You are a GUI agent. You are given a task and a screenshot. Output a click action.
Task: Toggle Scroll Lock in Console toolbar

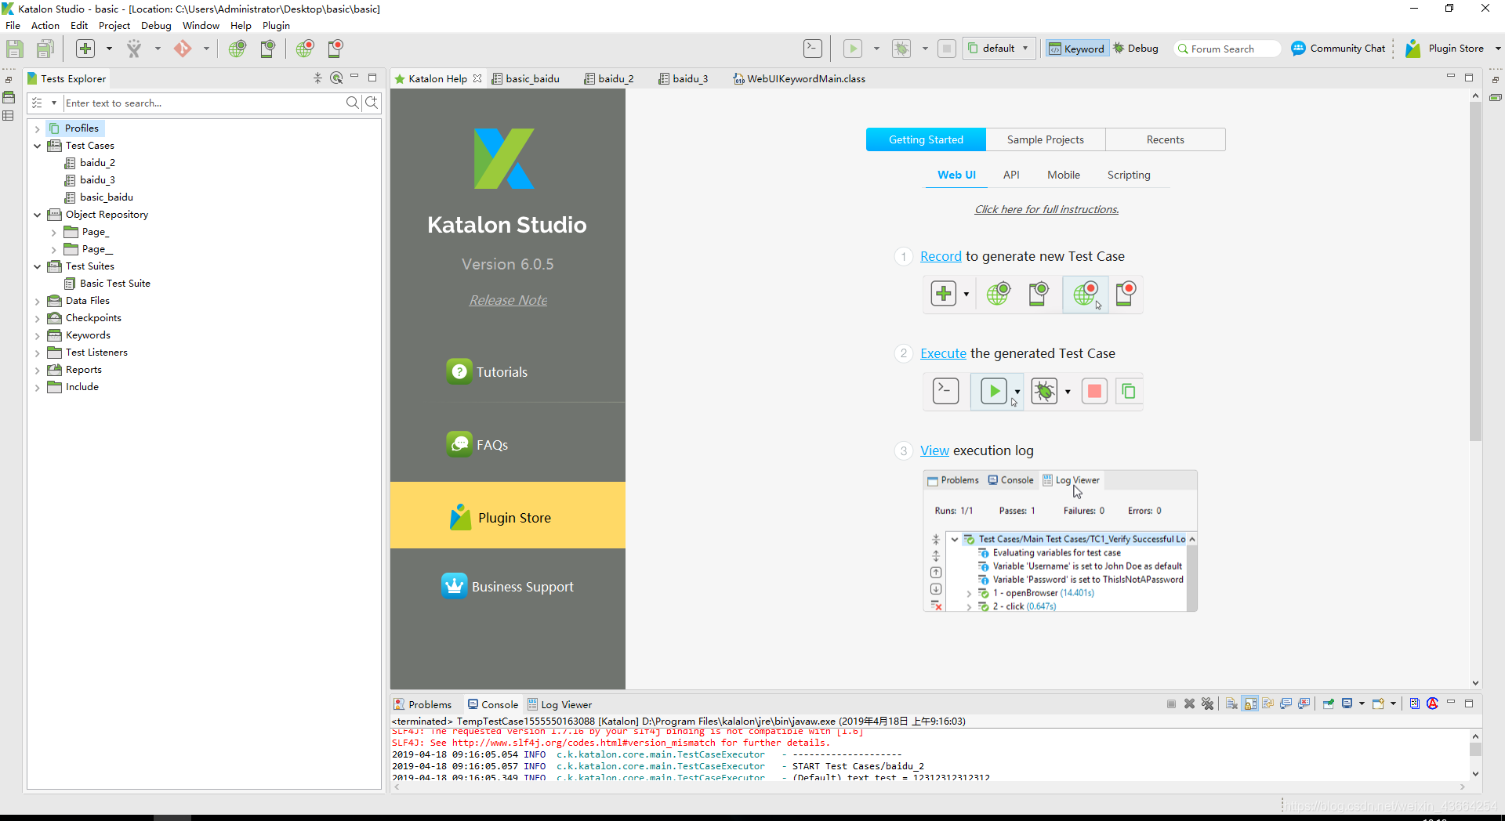[x=1250, y=703]
